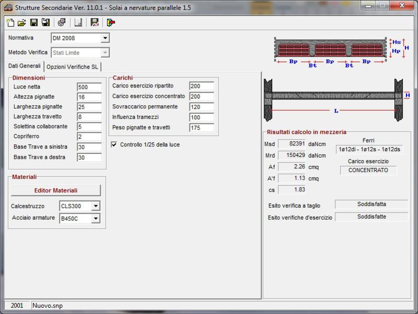Exit the program via the door-arrow icon
Screen dimensions: 418x314
[111, 23]
